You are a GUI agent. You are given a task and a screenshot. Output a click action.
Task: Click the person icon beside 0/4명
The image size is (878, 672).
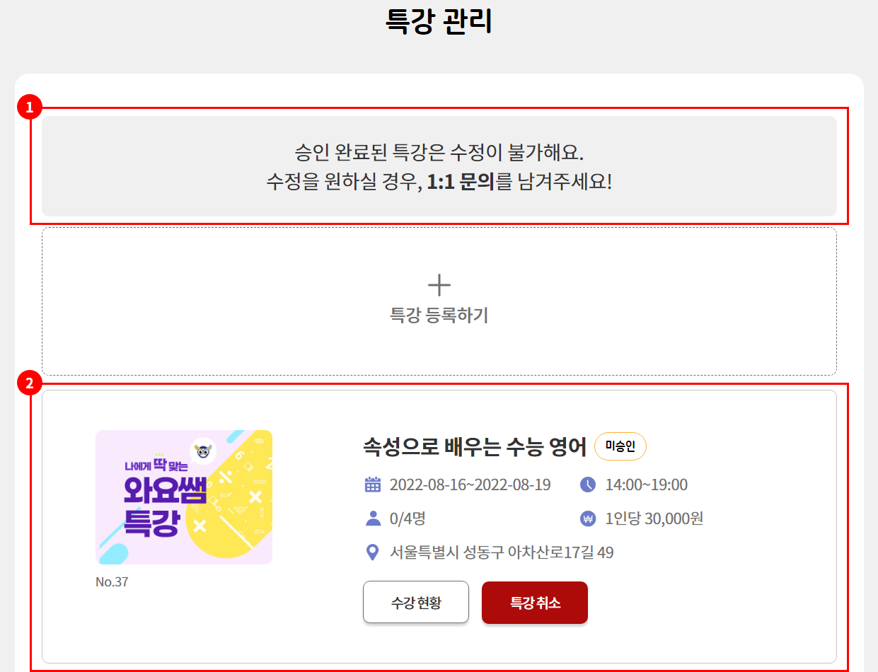click(373, 519)
